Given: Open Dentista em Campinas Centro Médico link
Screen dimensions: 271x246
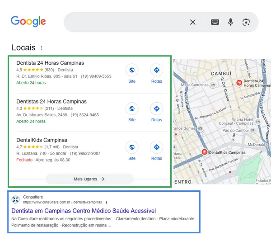Looking at the screenshot, I should [84, 211].
